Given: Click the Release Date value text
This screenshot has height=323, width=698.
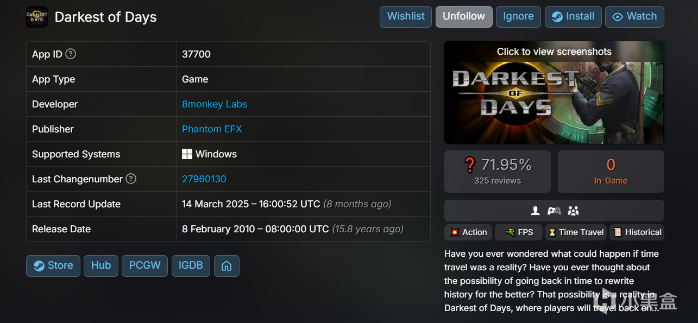Looking at the screenshot, I should coord(293,229).
